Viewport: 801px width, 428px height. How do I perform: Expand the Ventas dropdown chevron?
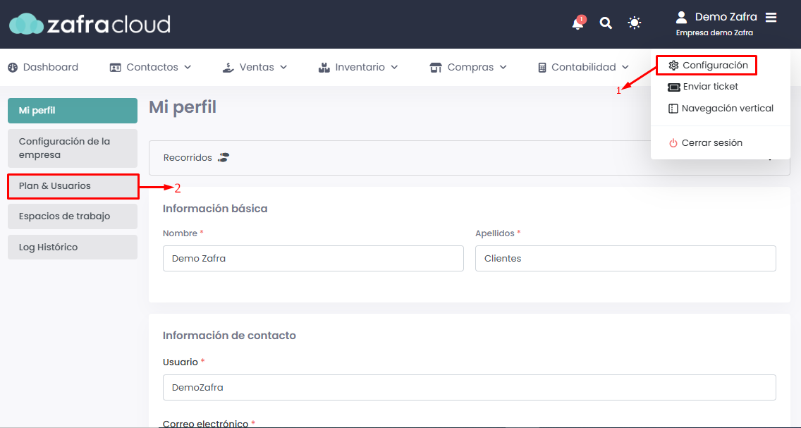283,68
